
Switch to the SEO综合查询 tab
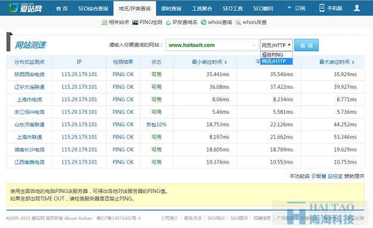pyautogui.click(x=93, y=8)
